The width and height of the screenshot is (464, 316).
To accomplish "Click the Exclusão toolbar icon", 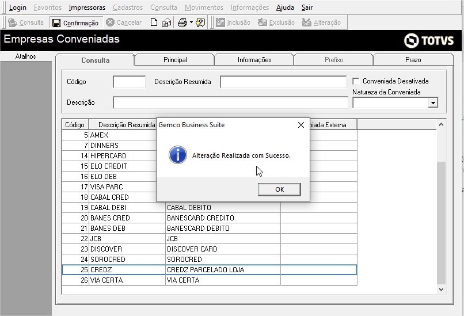I will 262,22.
